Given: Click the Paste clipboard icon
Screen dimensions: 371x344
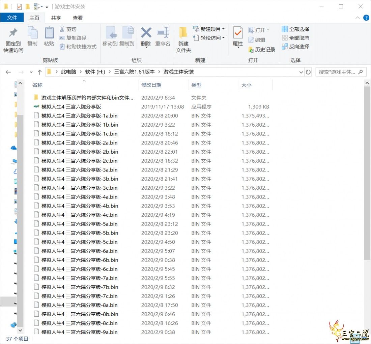Looking at the screenshot, I should 49,33.
